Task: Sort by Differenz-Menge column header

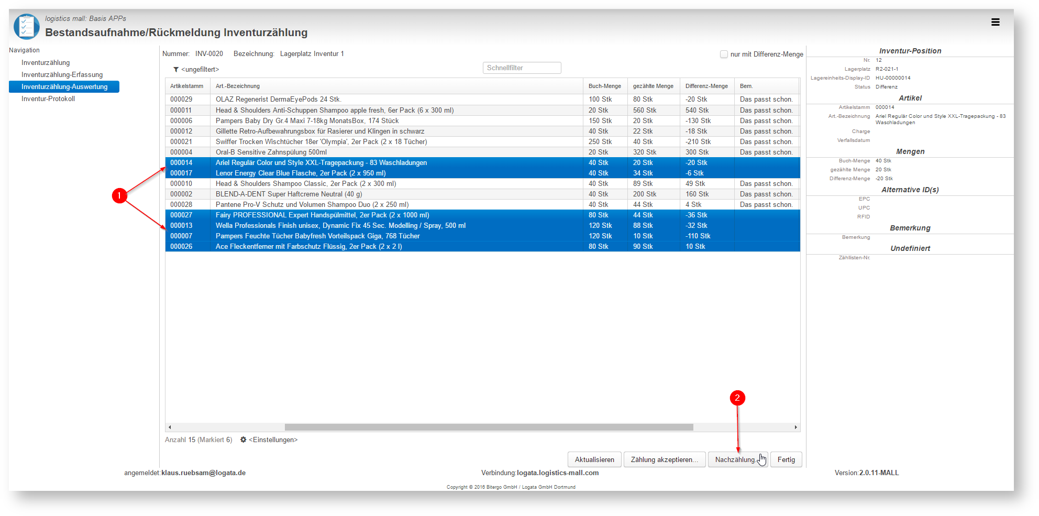Action: 706,86
